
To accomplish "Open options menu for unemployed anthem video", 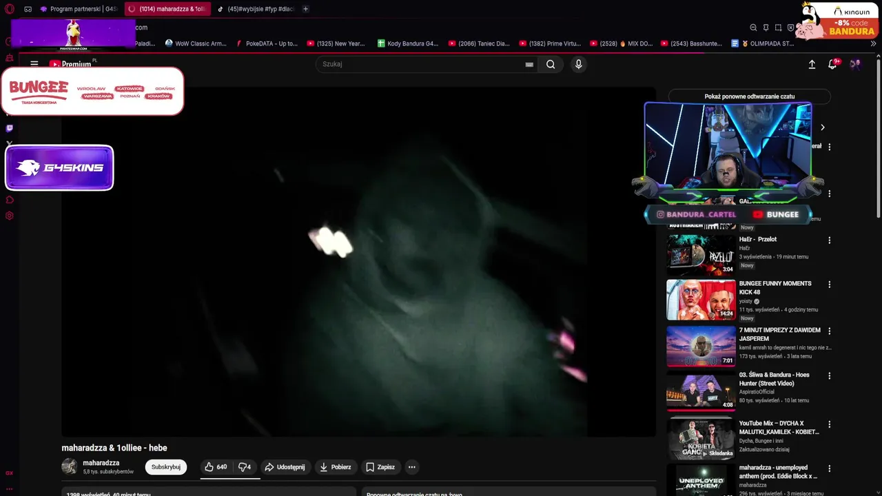I will coord(829,468).
